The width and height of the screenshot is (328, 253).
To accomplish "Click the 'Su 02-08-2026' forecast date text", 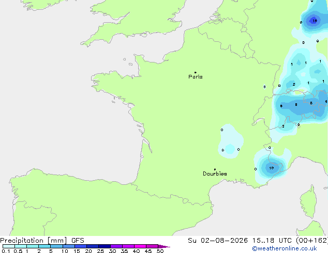I will tap(218, 241).
